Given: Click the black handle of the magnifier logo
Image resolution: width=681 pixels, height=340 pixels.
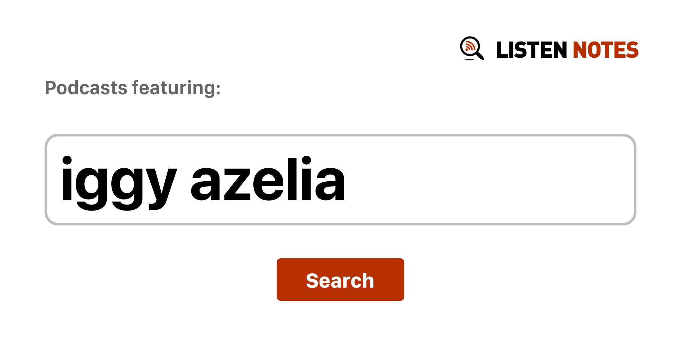Looking at the screenshot, I should pyautogui.click(x=480, y=55).
